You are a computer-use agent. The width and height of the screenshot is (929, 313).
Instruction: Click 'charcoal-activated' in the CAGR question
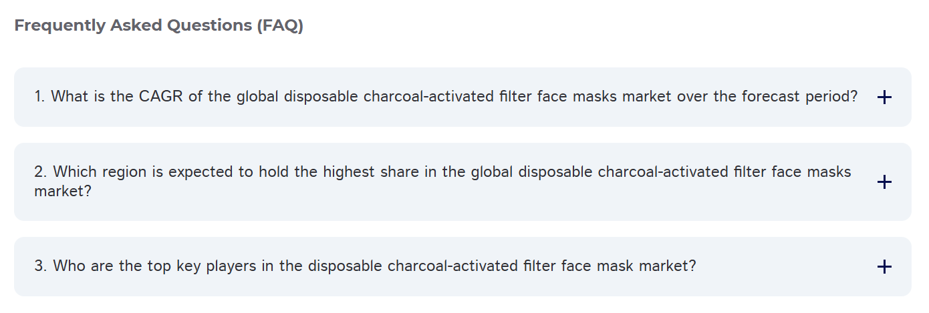pos(428,97)
